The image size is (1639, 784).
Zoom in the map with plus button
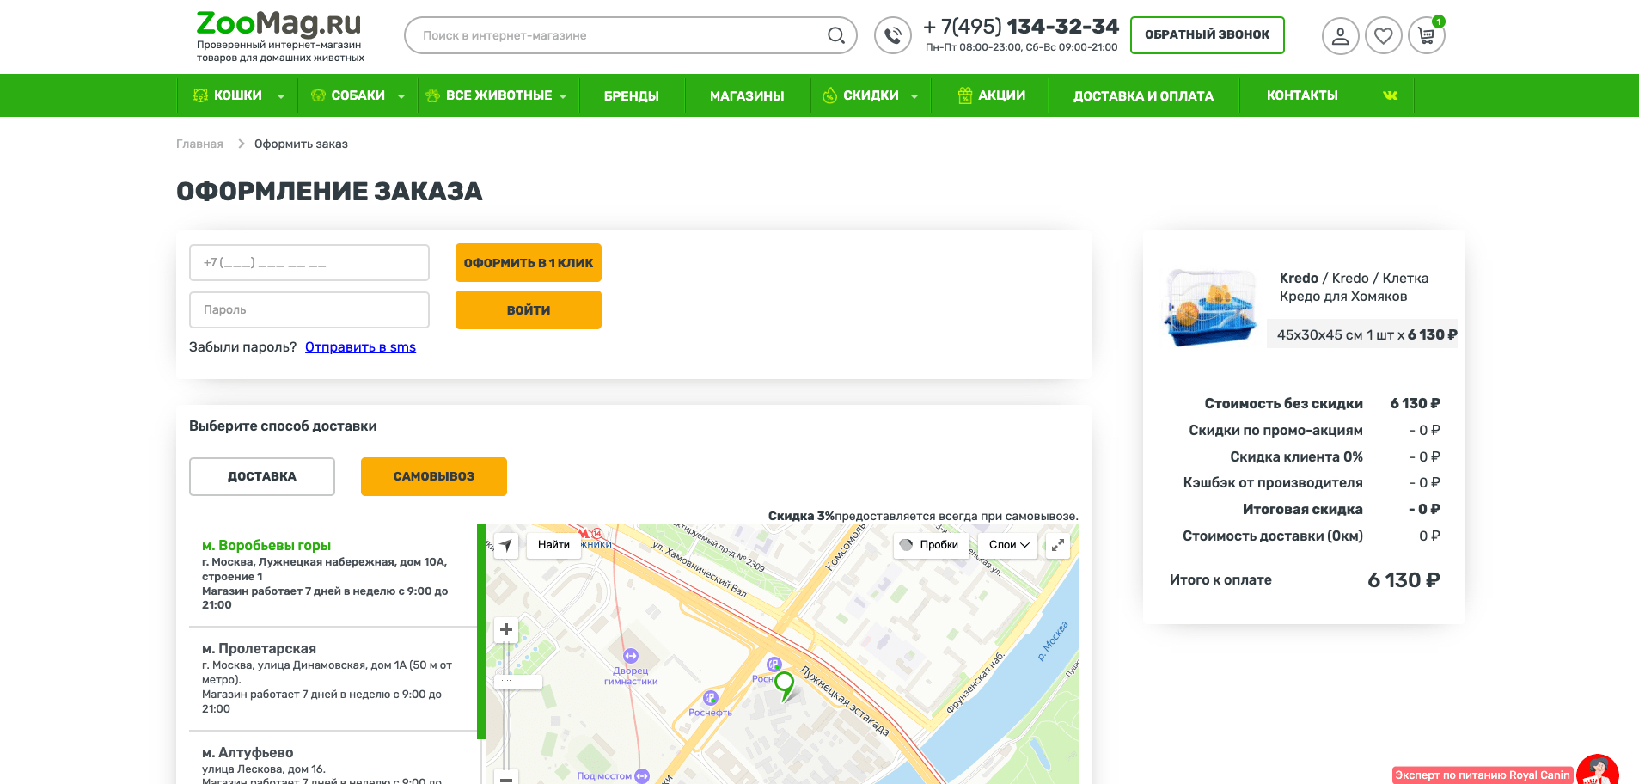pyautogui.click(x=506, y=629)
